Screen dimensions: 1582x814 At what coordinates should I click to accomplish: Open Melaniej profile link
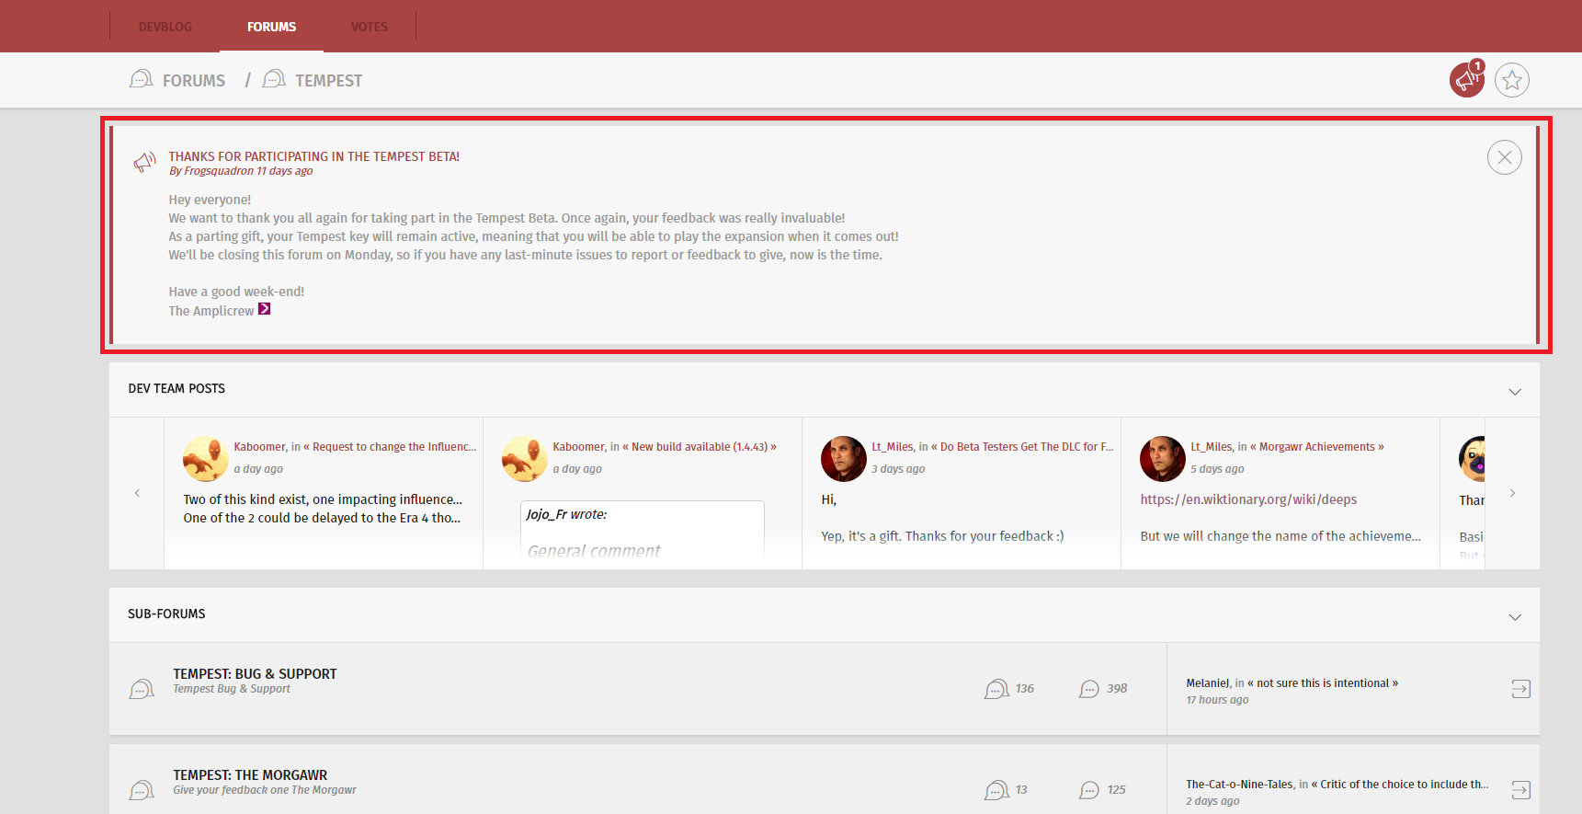tap(1207, 683)
